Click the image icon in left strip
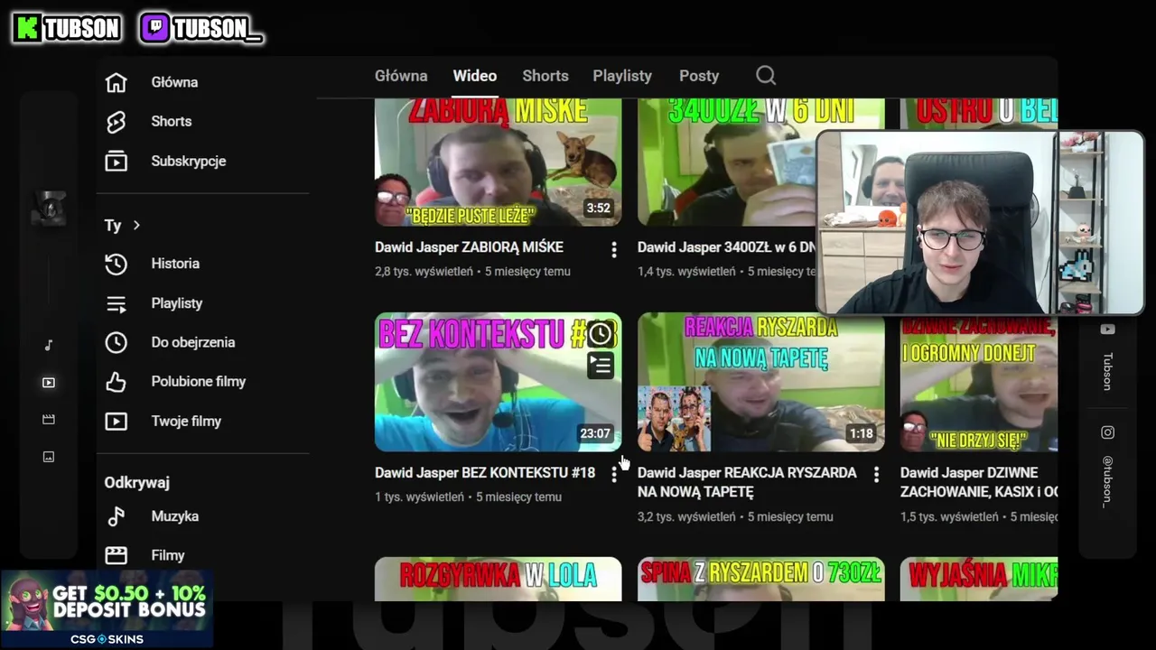This screenshot has height=650, width=1156. click(49, 457)
